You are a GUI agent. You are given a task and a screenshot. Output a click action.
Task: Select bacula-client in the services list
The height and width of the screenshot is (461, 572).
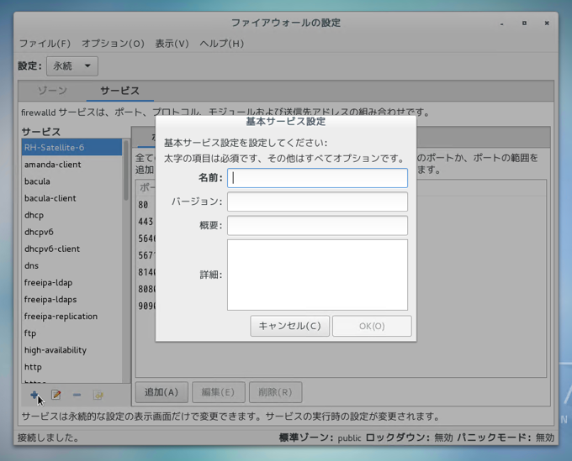71,198
